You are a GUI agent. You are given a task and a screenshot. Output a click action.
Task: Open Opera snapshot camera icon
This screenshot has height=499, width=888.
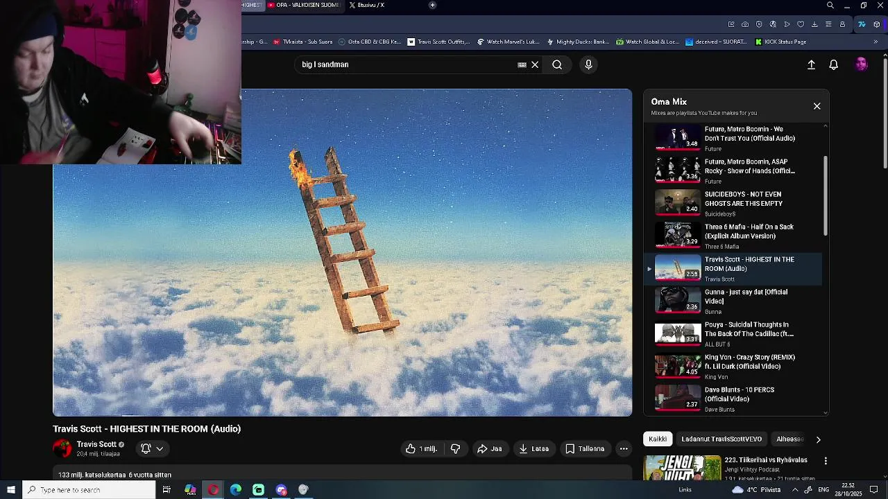[745, 24]
